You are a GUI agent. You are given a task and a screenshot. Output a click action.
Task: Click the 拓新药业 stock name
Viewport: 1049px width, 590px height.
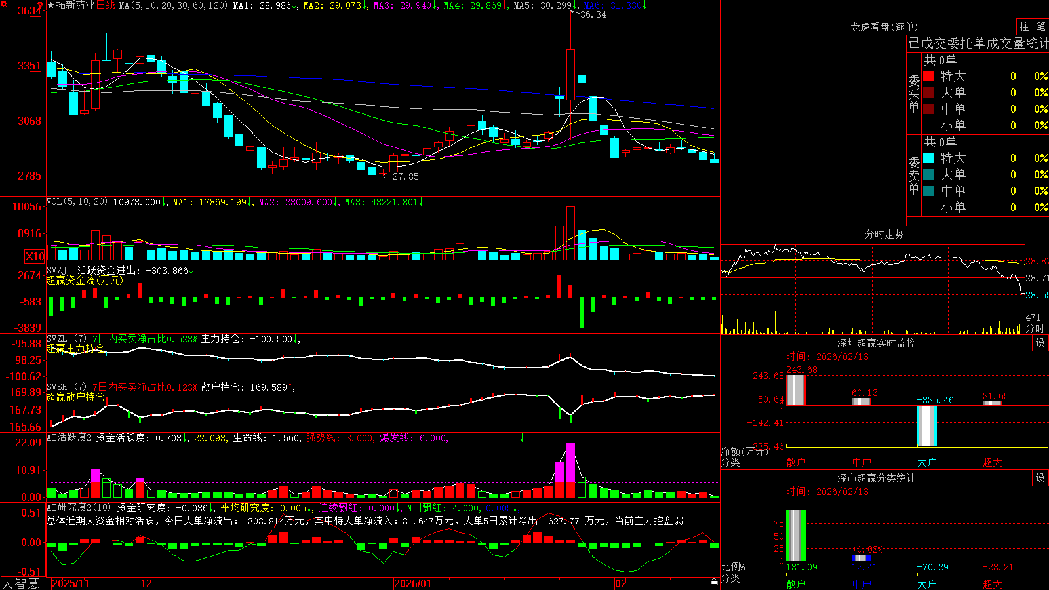(x=75, y=5)
